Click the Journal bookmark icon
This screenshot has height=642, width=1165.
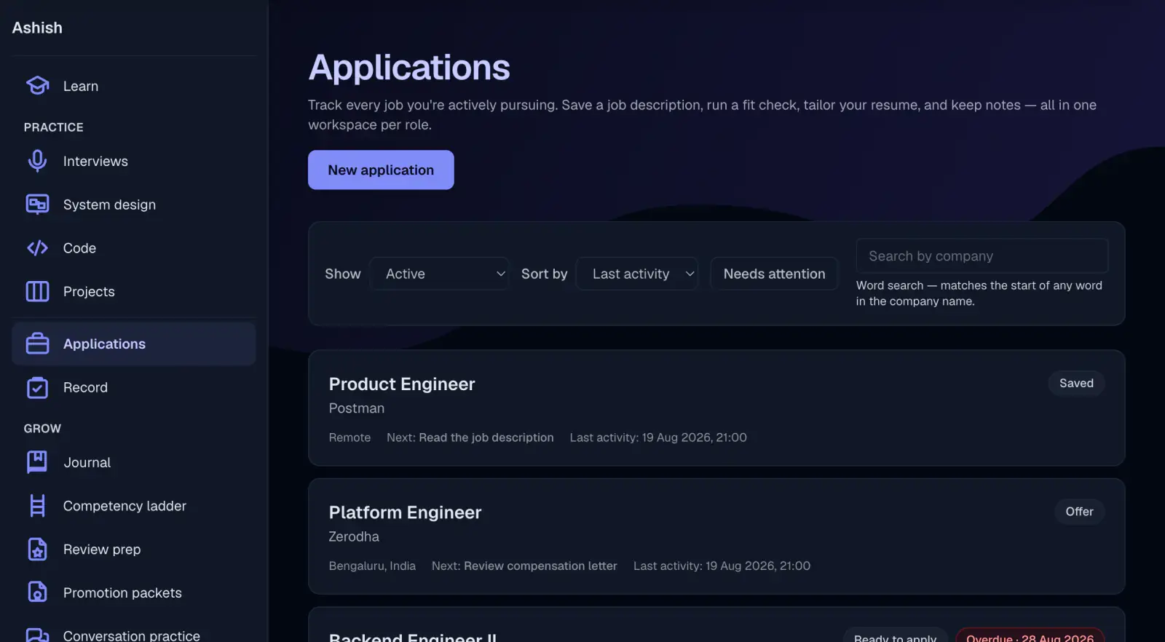click(x=37, y=462)
